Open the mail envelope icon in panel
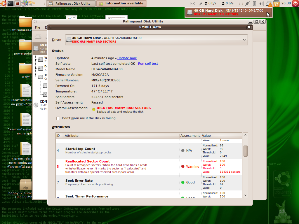This screenshot has width=299, height=224. [192, 3]
